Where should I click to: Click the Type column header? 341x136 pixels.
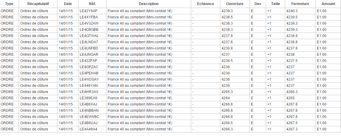9,4
